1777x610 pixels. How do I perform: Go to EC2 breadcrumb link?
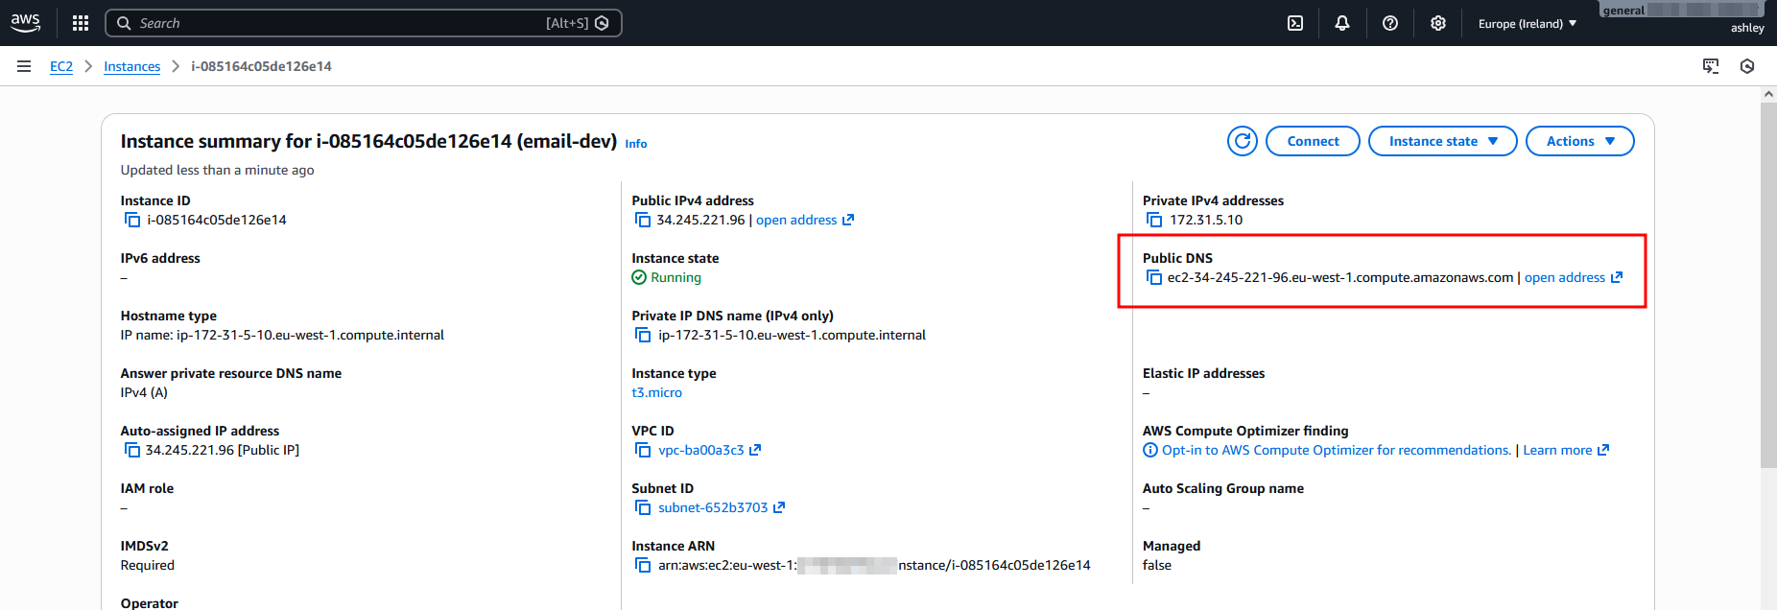pos(61,66)
